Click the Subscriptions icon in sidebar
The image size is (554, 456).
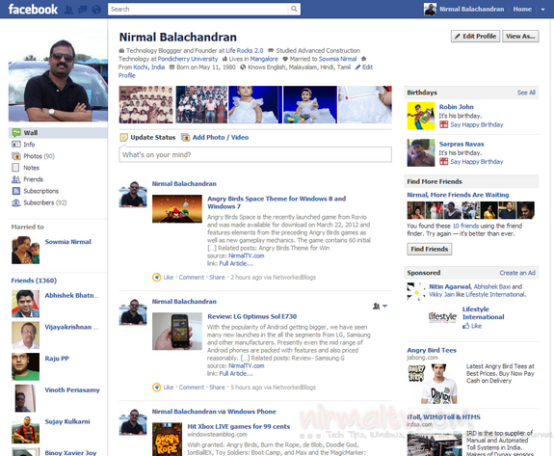point(16,191)
